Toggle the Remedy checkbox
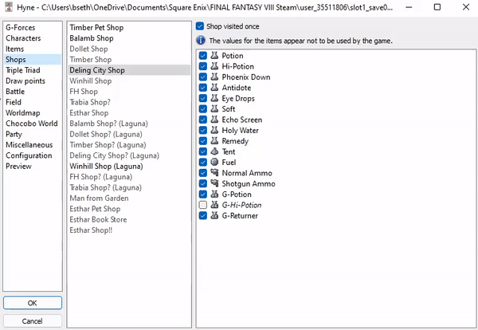This screenshot has height=330, width=478. 202,141
